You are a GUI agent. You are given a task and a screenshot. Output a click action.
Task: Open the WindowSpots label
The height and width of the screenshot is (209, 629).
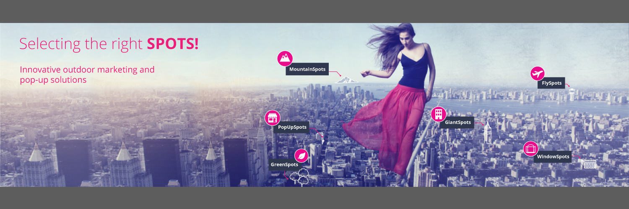[x=553, y=157]
